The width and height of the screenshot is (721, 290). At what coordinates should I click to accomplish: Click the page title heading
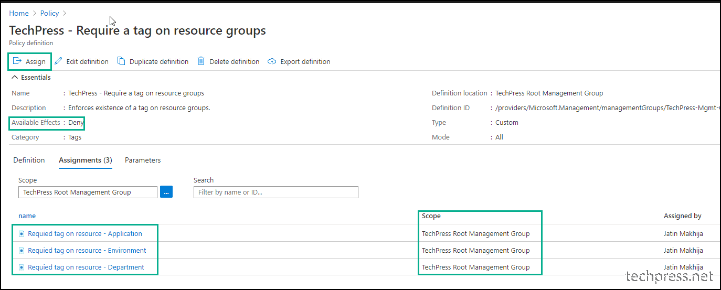click(137, 30)
